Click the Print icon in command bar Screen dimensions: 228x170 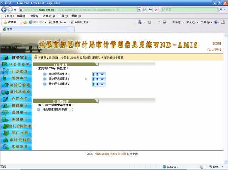164,22
